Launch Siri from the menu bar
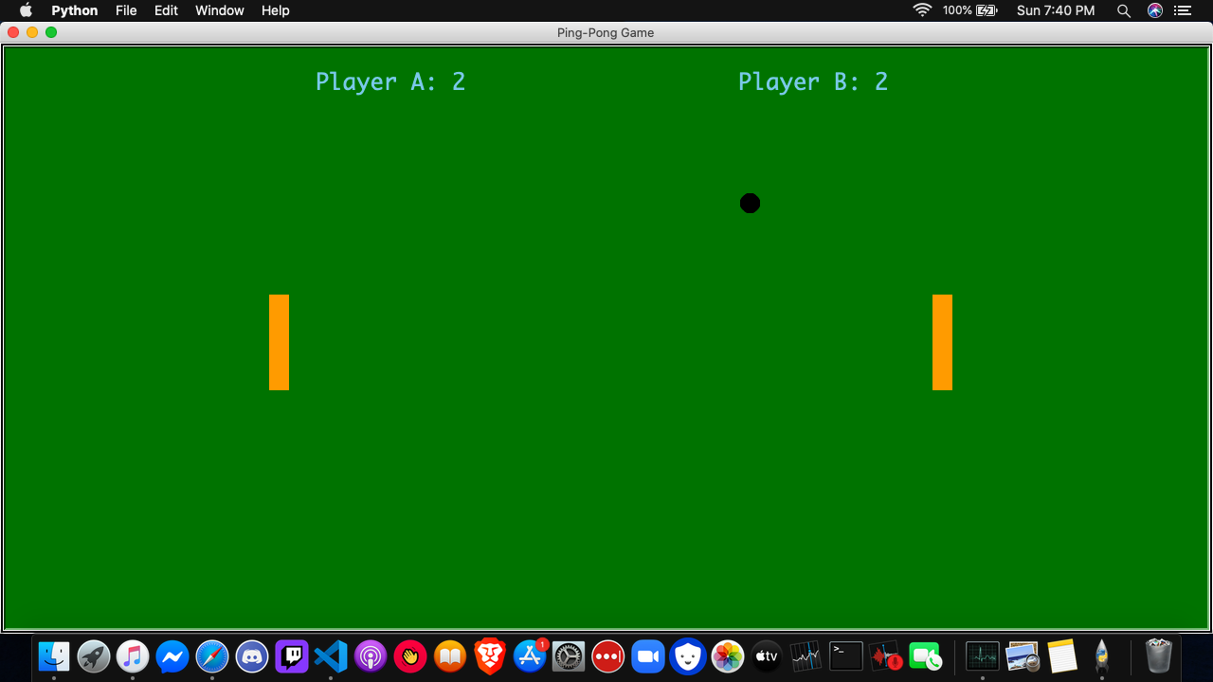Viewport: 1213px width, 682px height. coord(1154,10)
